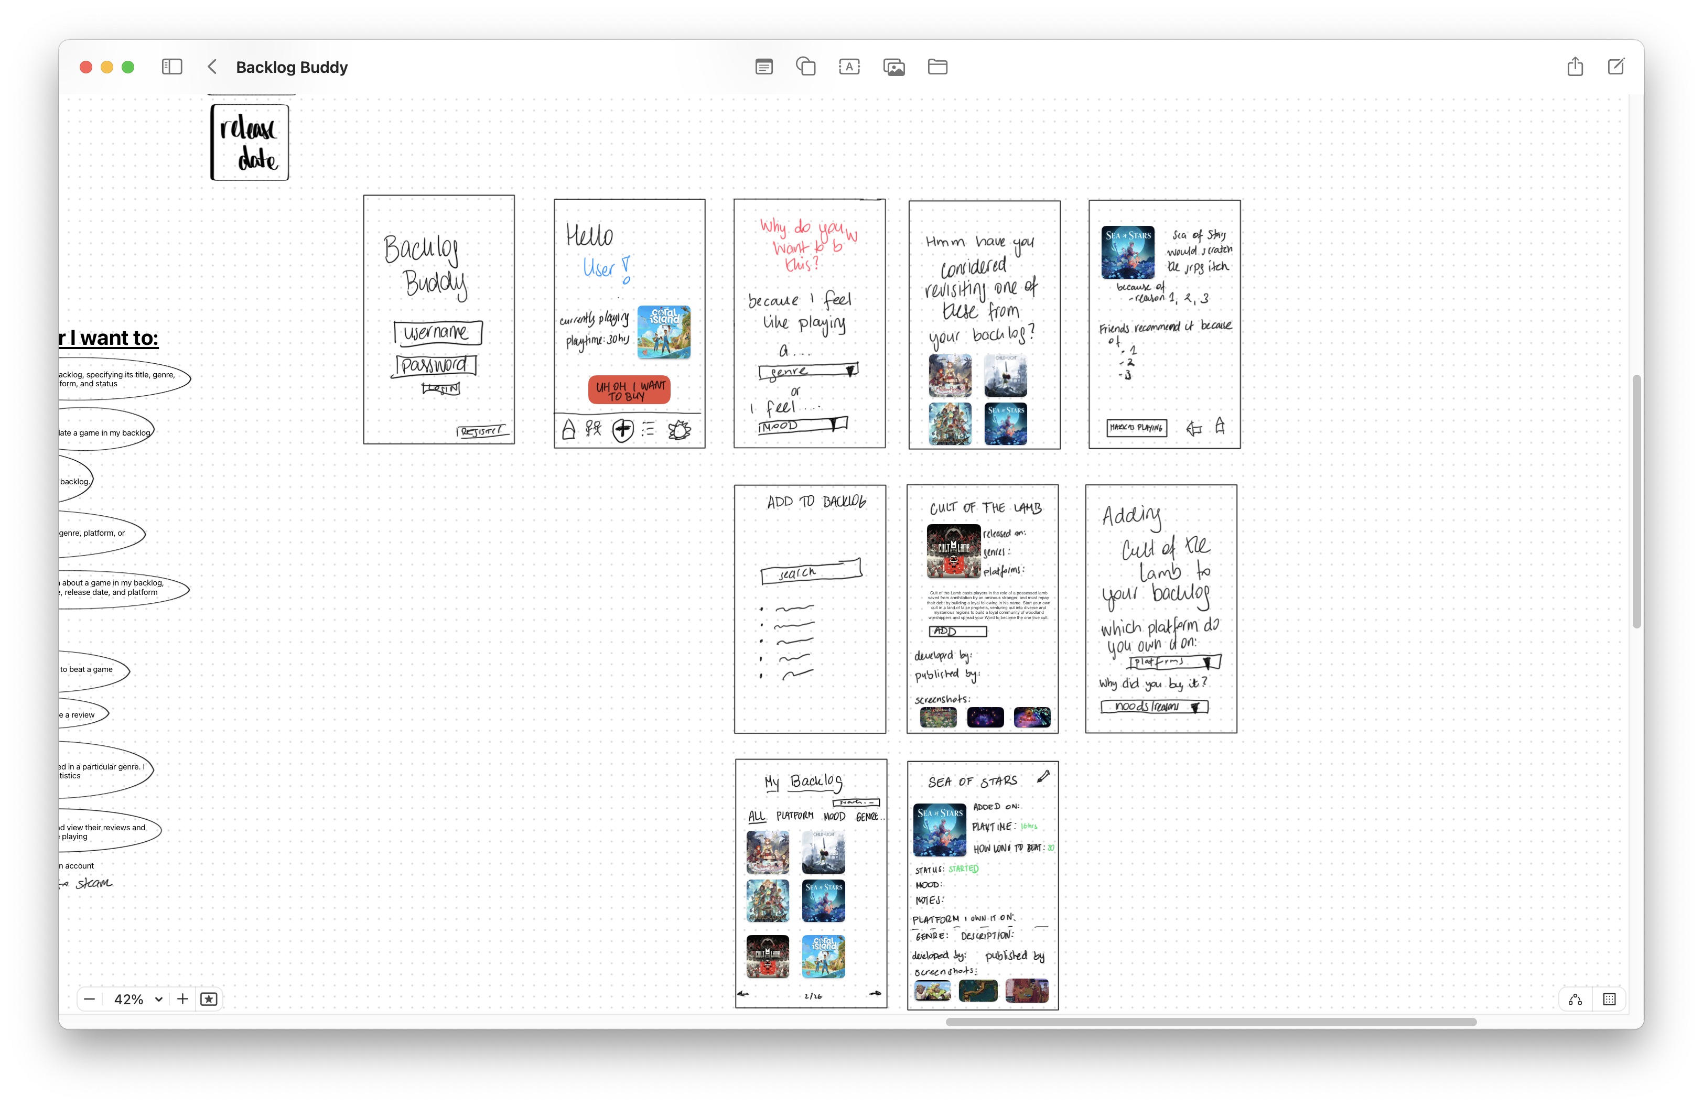
Task: Enable snap to grid
Action: (x=1609, y=999)
